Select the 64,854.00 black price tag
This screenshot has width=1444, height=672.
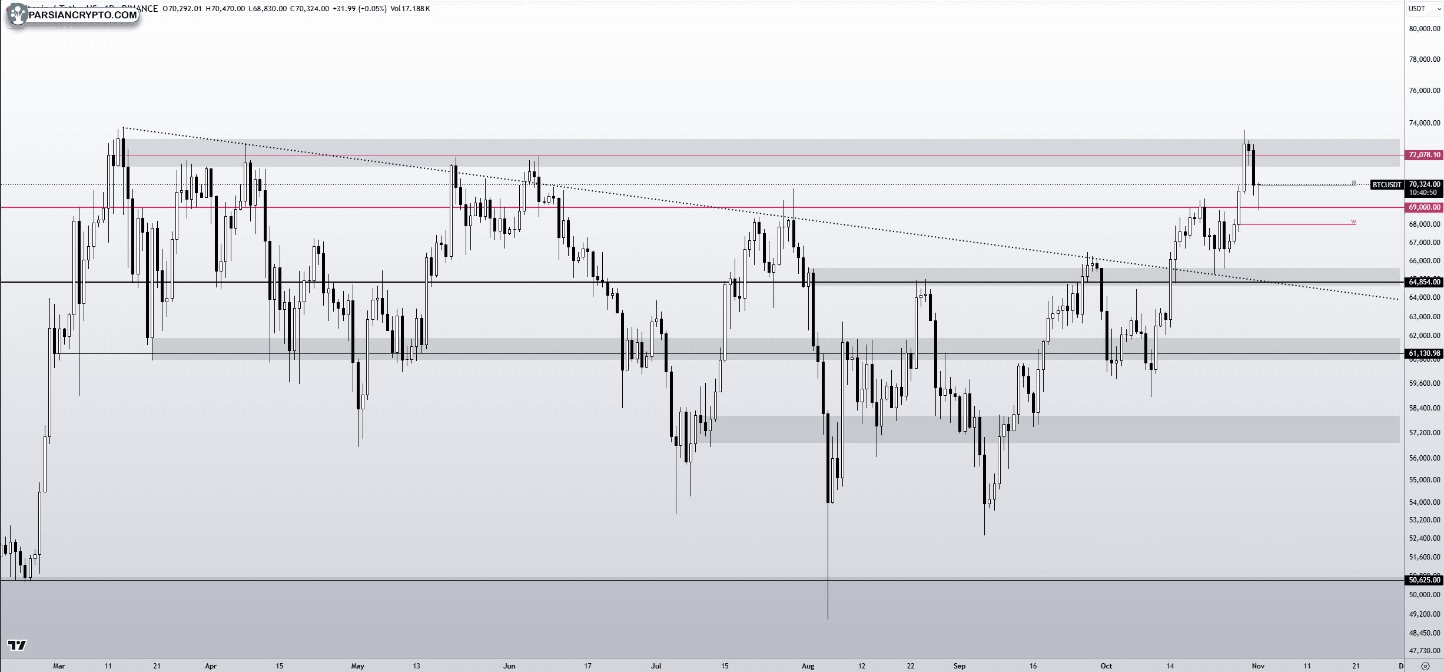pos(1424,282)
